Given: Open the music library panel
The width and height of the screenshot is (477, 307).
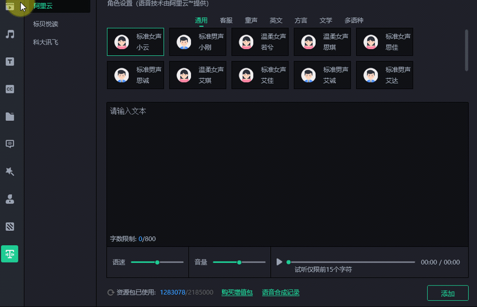Looking at the screenshot, I should [x=10, y=34].
